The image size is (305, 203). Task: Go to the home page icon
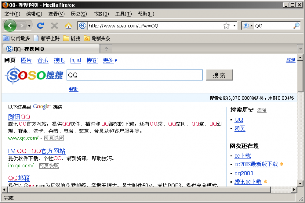(x=68, y=26)
